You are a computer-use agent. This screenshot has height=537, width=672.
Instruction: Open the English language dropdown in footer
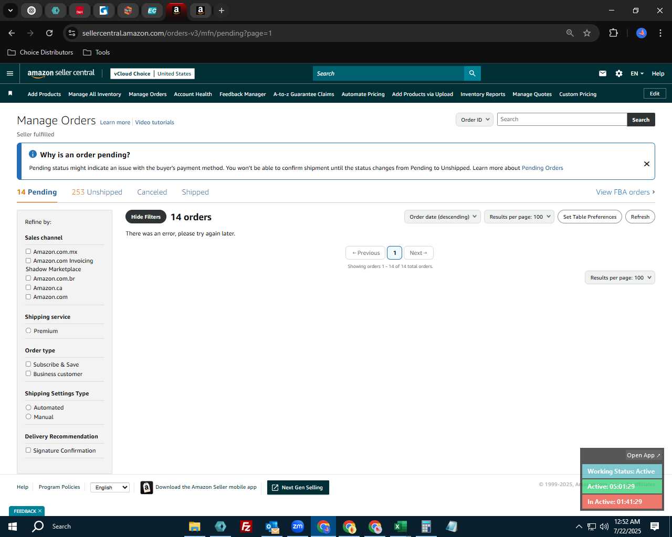[x=110, y=487]
